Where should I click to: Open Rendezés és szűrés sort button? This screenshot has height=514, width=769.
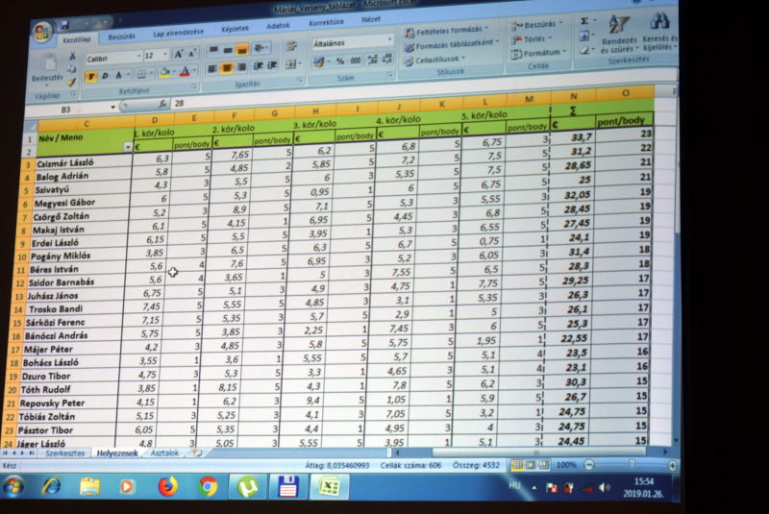[619, 35]
